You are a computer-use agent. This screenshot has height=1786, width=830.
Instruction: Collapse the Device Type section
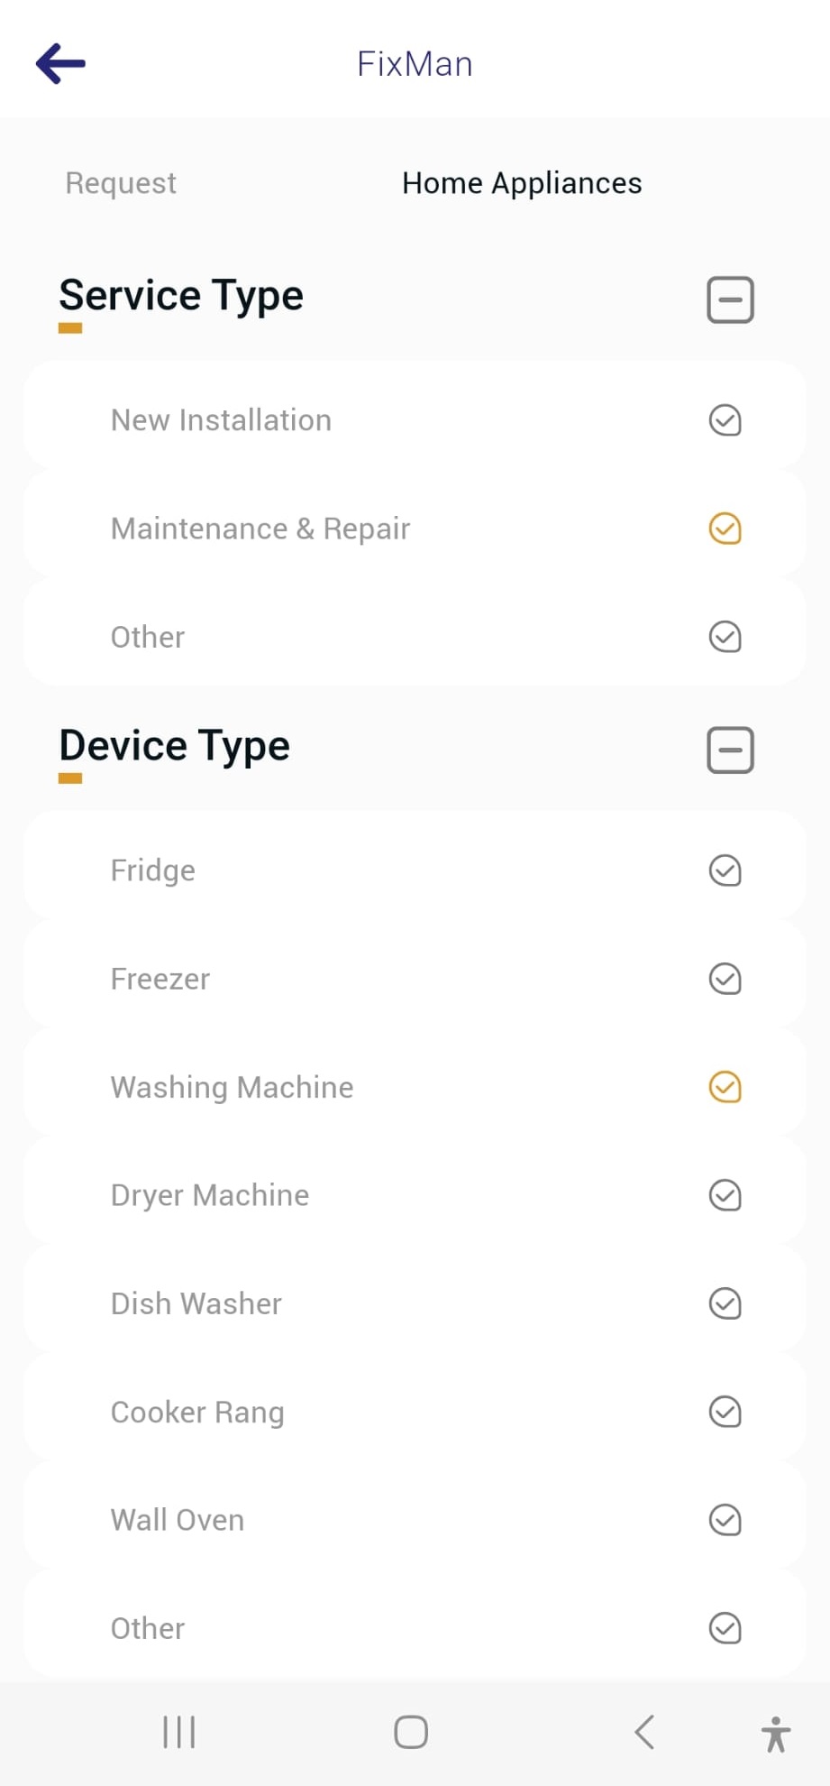click(x=730, y=750)
